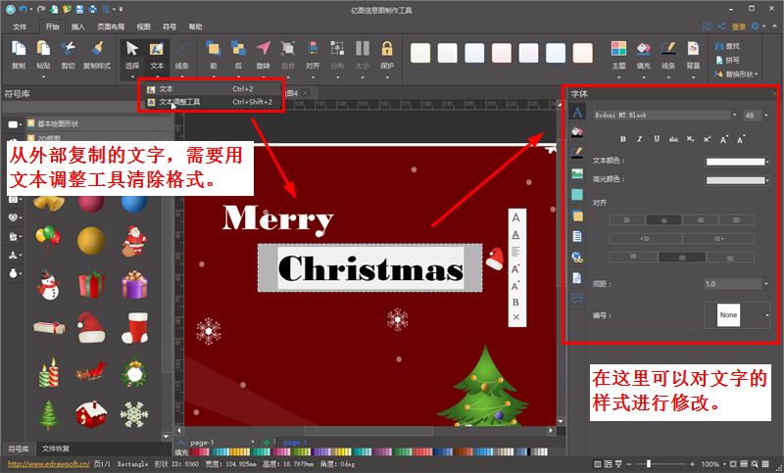Toggle Subscript in the font panel

coord(690,139)
